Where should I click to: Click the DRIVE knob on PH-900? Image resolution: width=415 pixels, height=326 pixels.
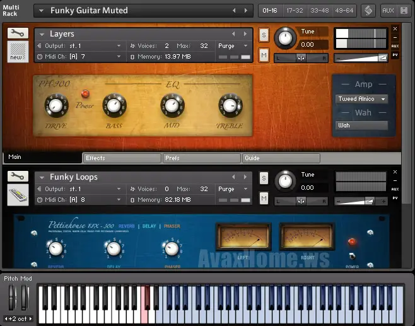[x=56, y=105]
